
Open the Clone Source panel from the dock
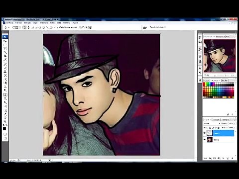200,61
